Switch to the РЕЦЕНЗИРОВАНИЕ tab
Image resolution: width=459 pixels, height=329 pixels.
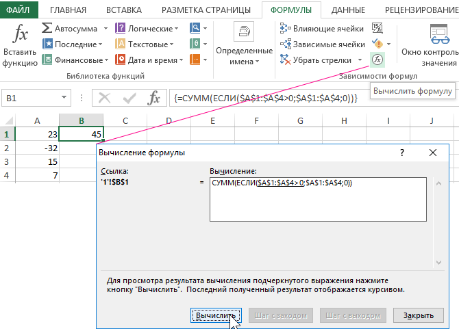421,10
